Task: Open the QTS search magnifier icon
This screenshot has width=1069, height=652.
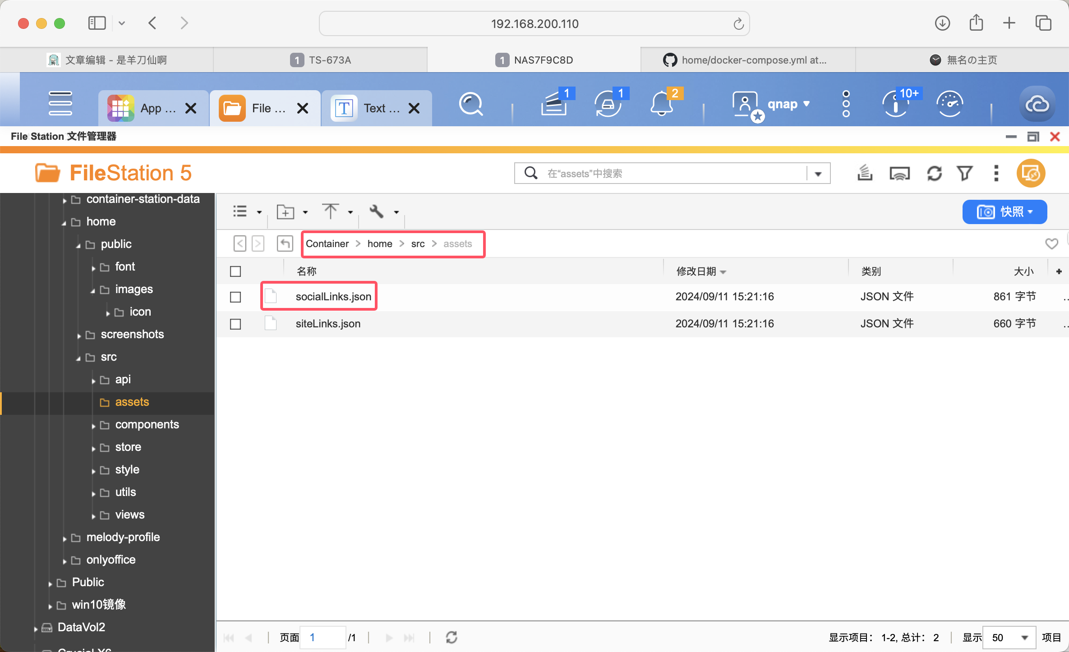Action: 471,105
